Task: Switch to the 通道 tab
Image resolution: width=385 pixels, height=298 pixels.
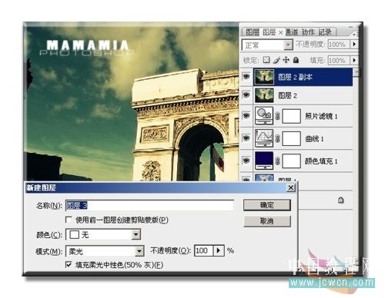Action: [292, 32]
